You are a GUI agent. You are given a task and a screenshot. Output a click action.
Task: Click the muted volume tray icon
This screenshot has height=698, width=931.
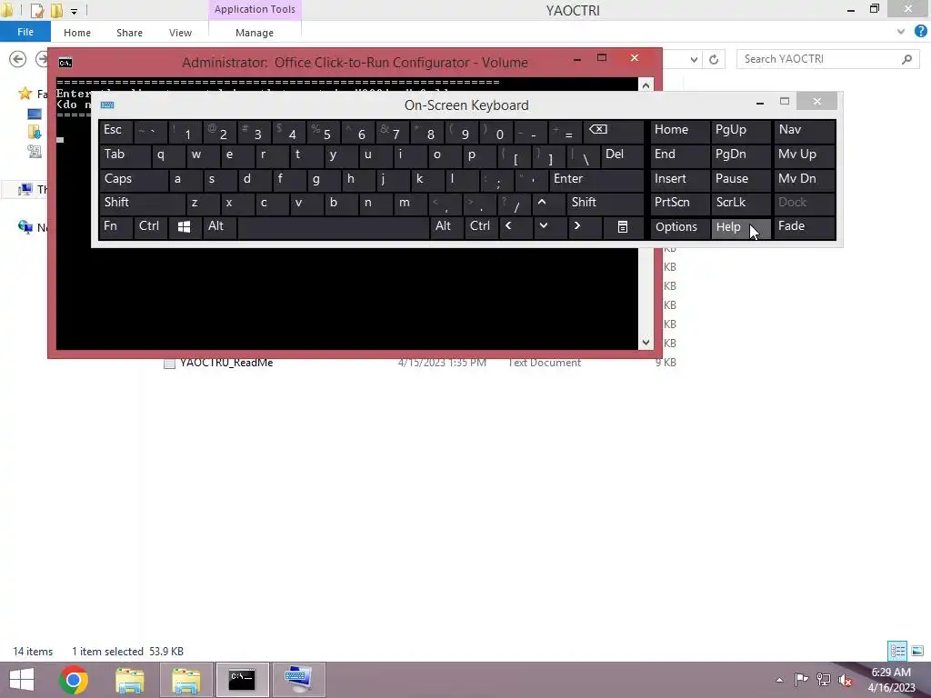[845, 680]
